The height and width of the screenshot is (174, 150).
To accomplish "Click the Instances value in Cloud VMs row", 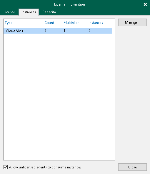I will pos(89,31).
